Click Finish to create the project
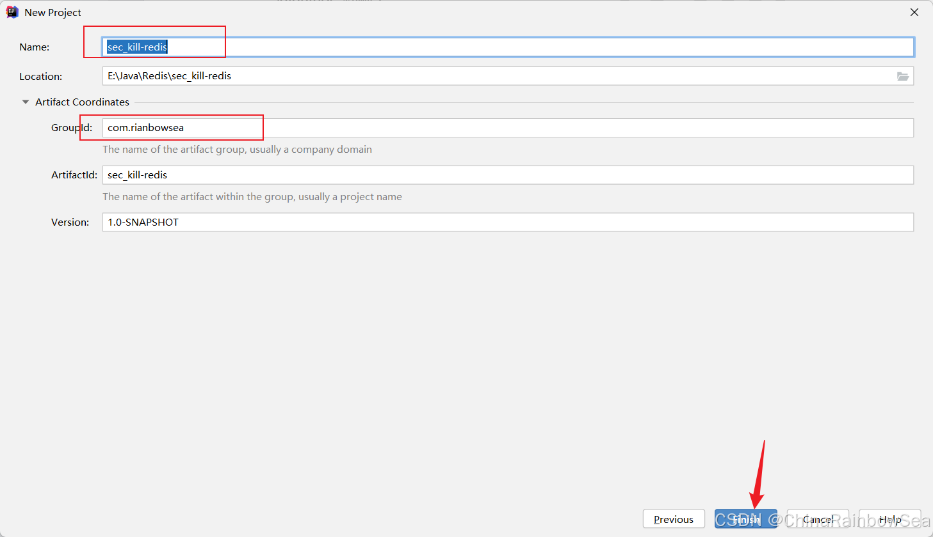The width and height of the screenshot is (933, 537). coord(746,519)
